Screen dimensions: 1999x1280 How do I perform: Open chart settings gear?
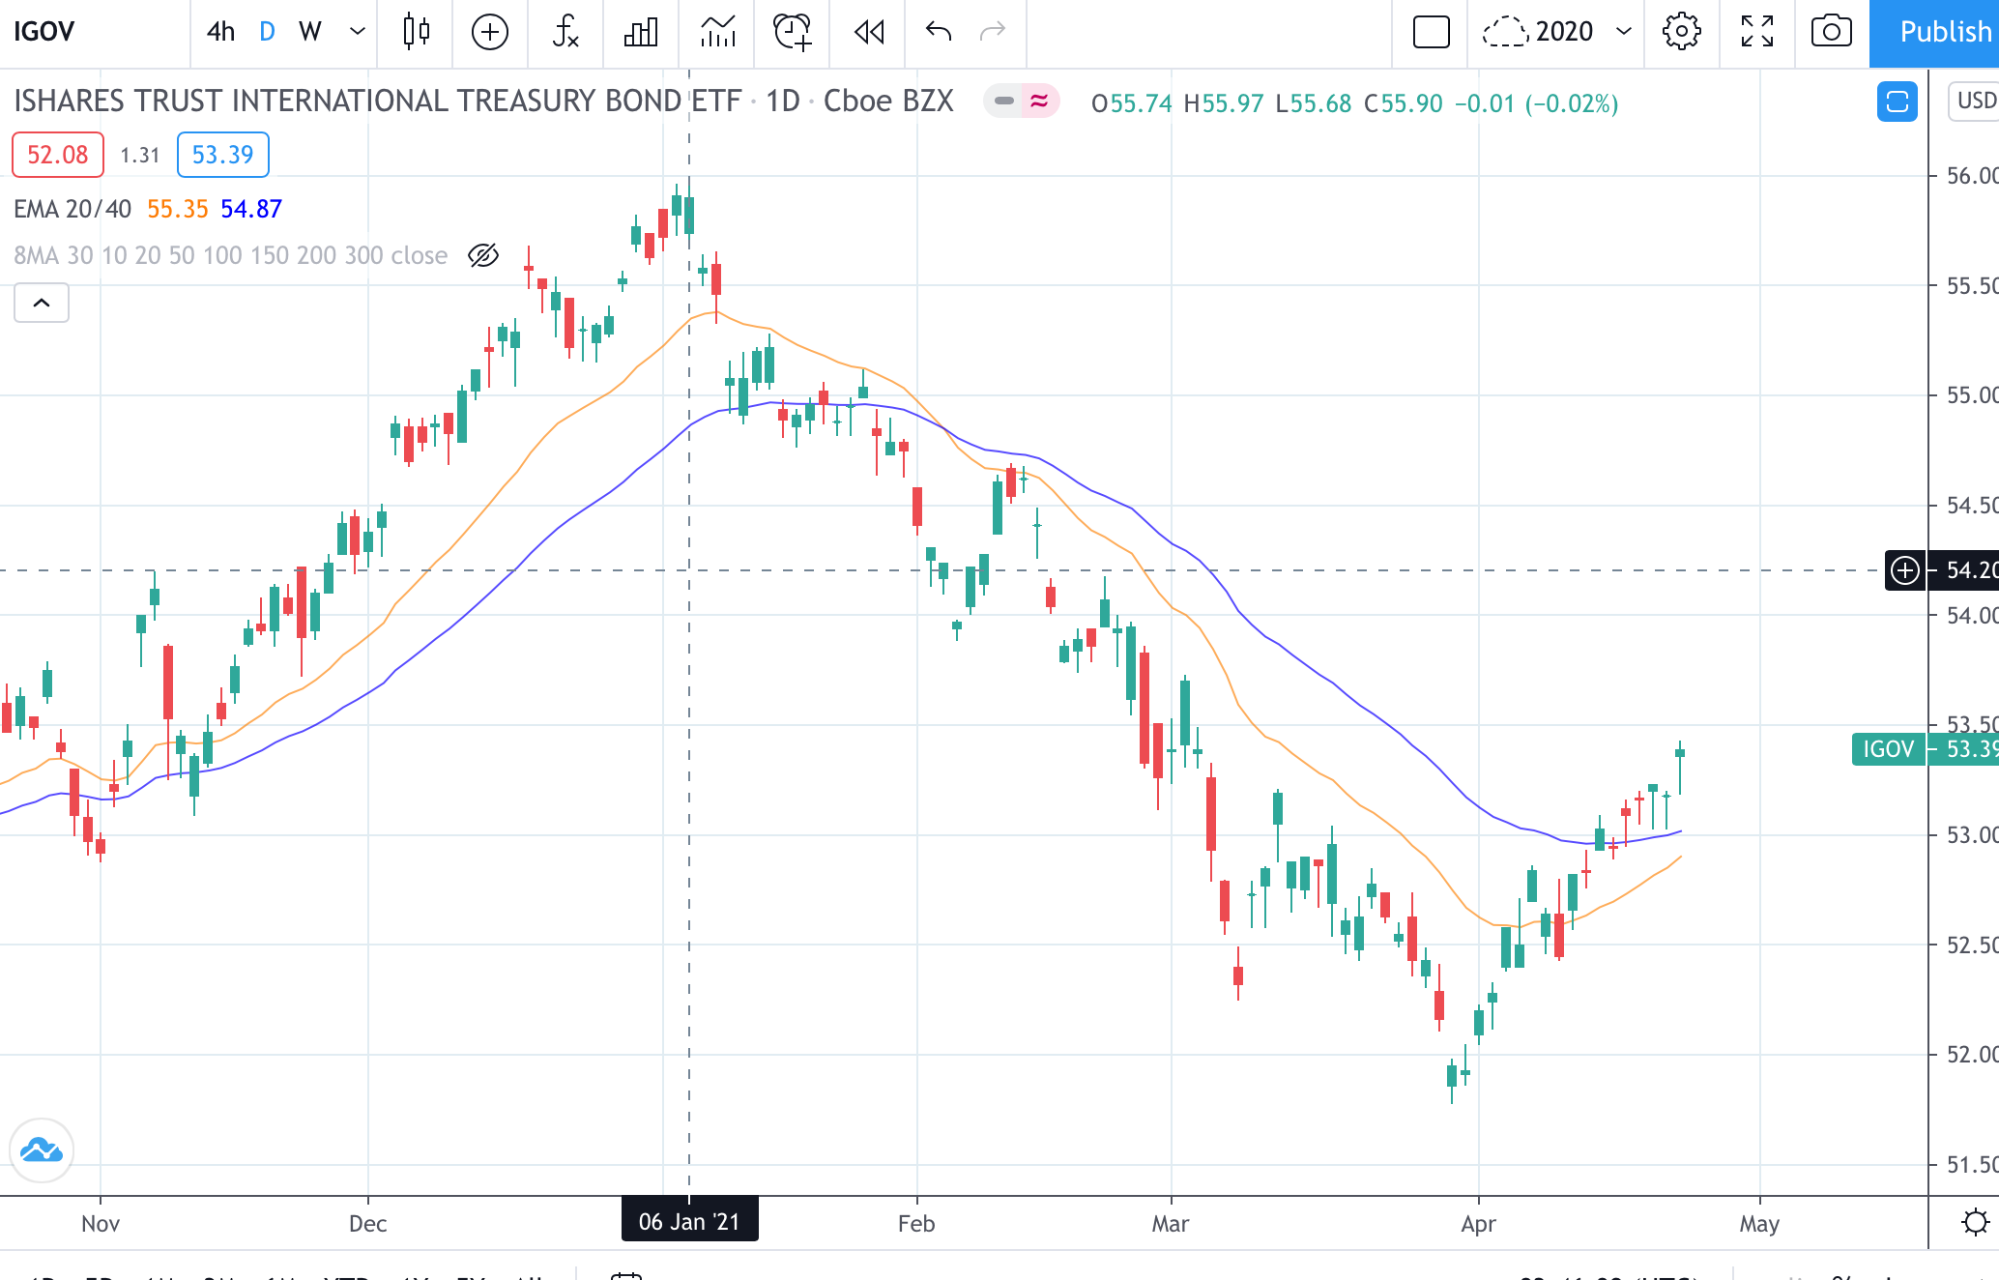tap(1681, 32)
